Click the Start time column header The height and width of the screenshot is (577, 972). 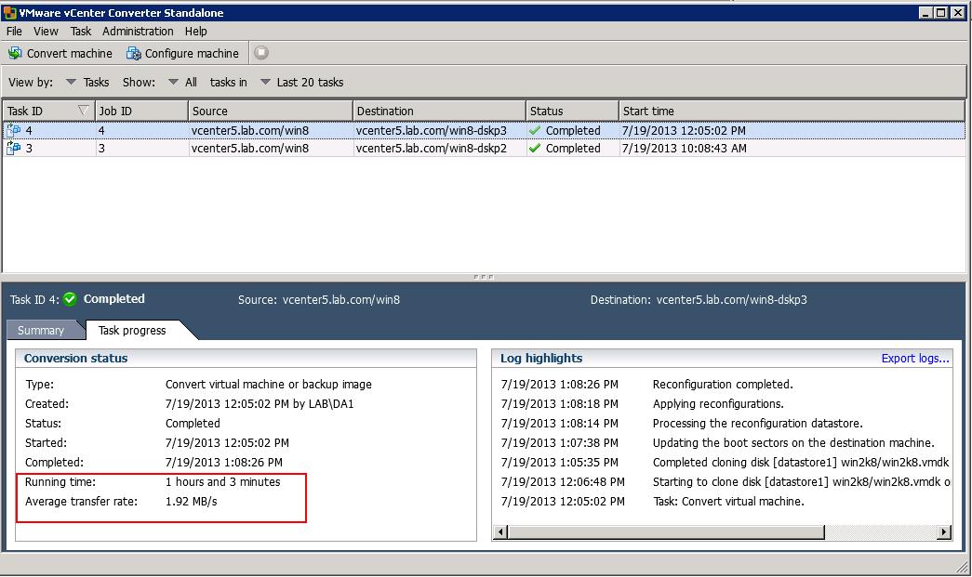(x=792, y=111)
